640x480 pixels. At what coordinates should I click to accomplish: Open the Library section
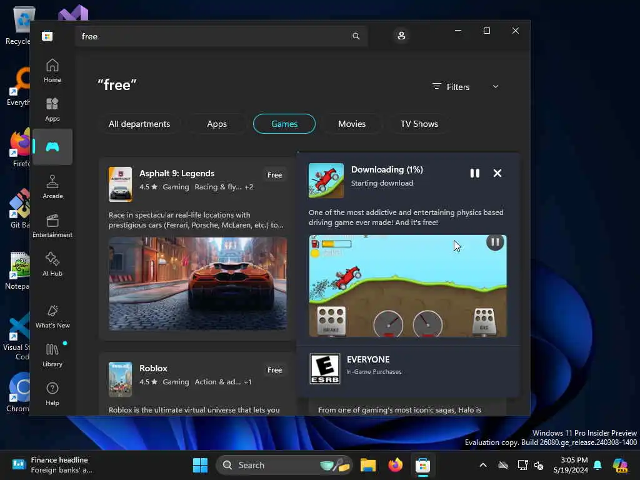tap(52, 355)
